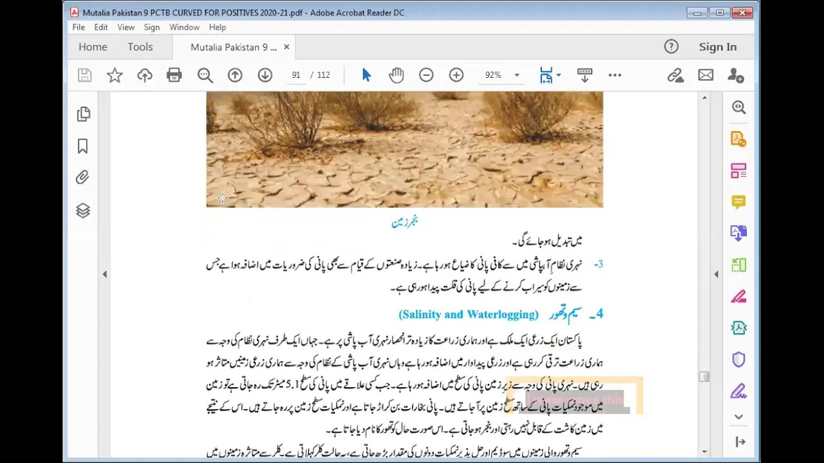This screenshot has width=824, height=463.
Task: Open page thumbnails panel
Action: point(83,114)
